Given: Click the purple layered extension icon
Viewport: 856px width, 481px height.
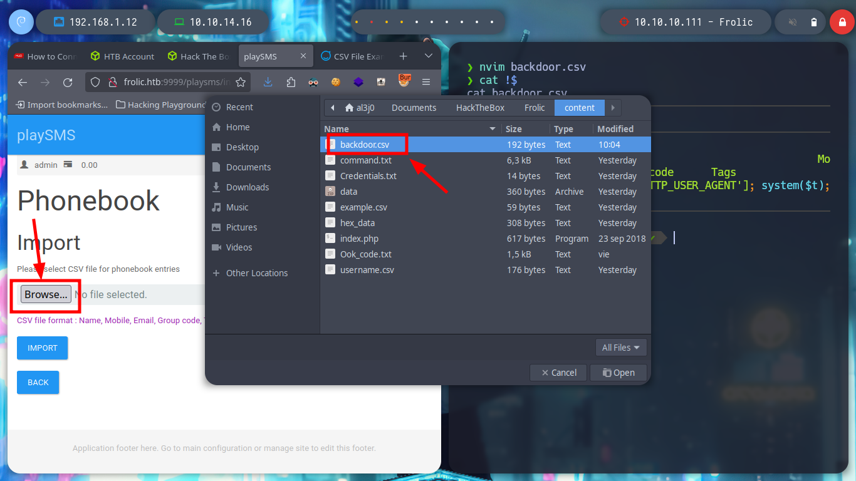Looking at the screenshot, I should click(358, 82).
